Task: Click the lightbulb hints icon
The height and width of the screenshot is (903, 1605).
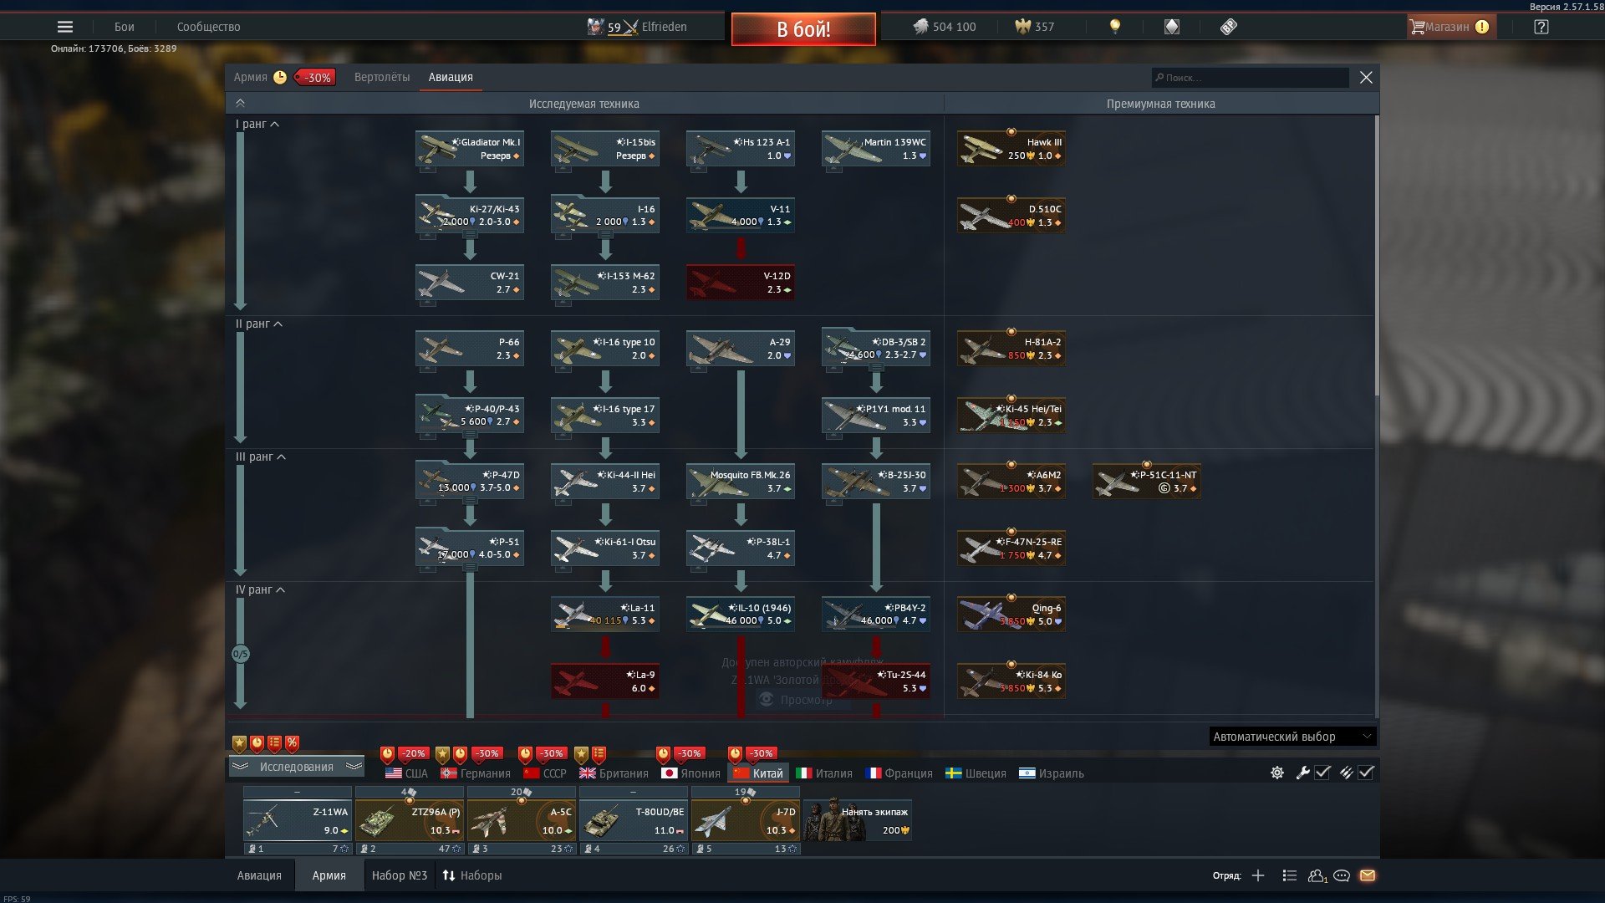Action: click(1114, 27)
